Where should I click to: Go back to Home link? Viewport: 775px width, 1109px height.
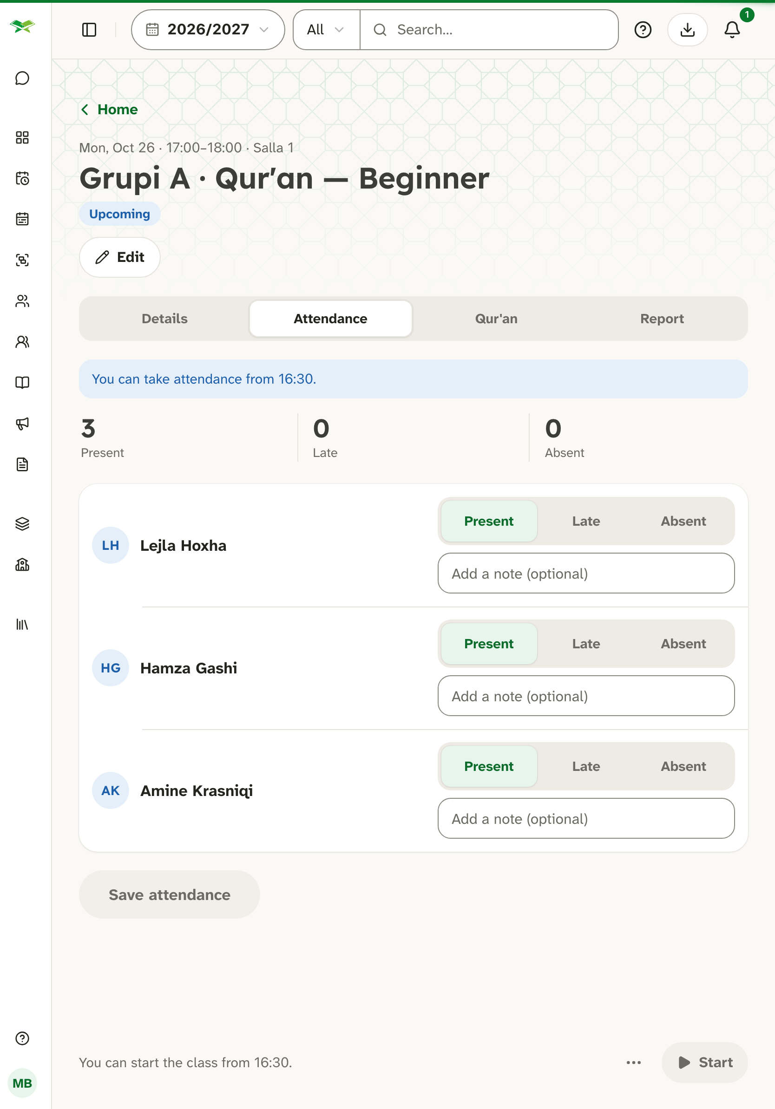109,110
